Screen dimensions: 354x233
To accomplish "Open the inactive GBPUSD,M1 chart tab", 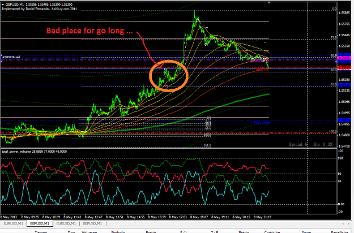I will 92,223.
